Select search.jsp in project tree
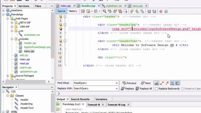 [25, 67]
